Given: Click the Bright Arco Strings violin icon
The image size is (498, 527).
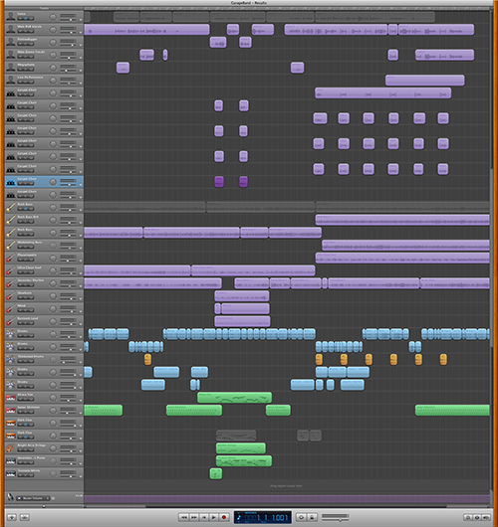Looking at the screenshot, I should pos(11,448).
